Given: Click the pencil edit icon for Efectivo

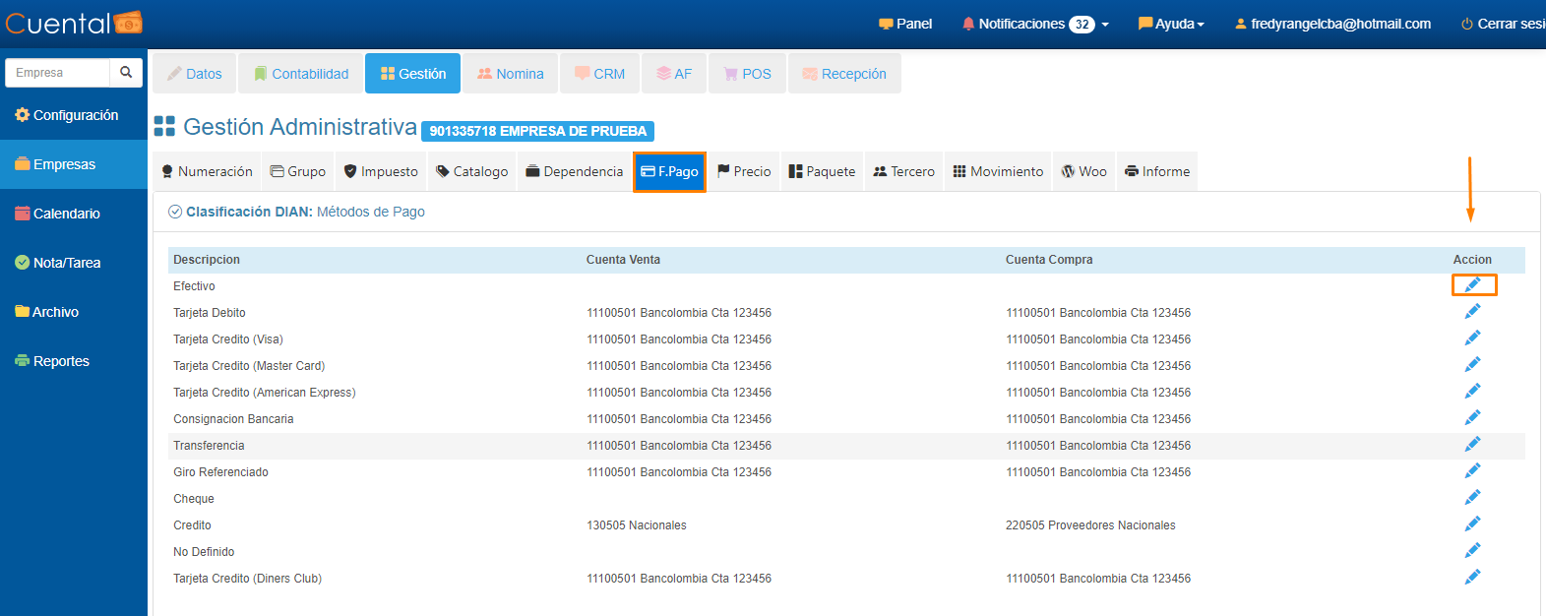Looking at the screenshot, I should point(1472,285).
